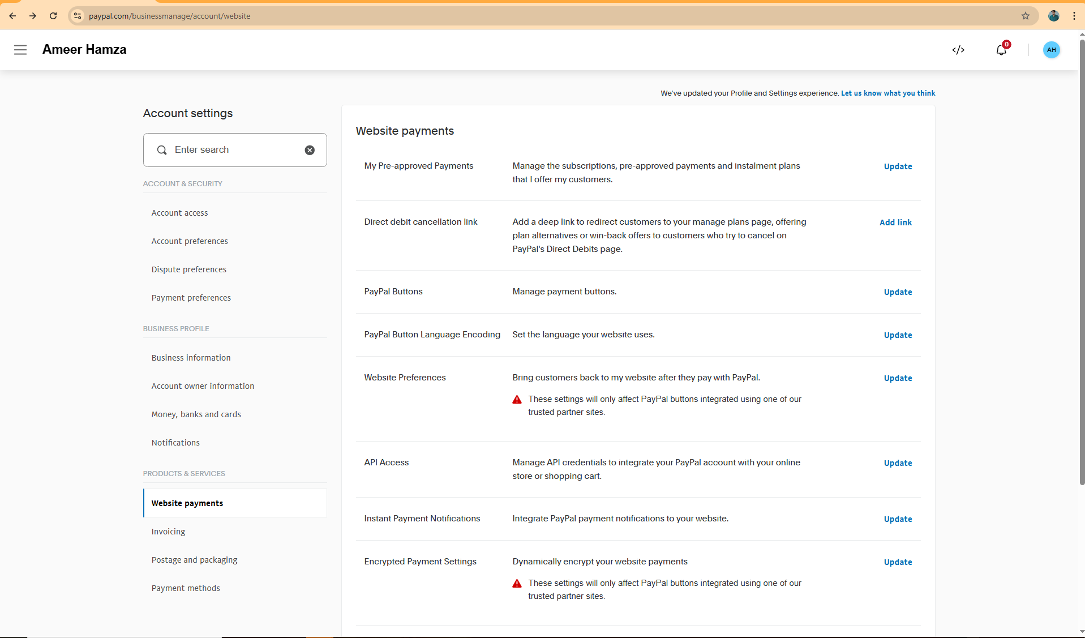Click Let us know what you think
The height and width of the screenshot is (638, 1085).
(888, 93)
